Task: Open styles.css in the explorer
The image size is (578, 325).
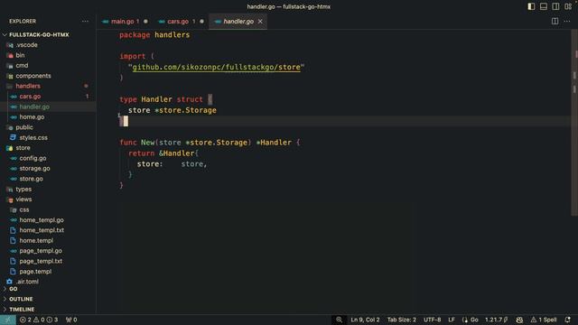Action: [33, 138]
